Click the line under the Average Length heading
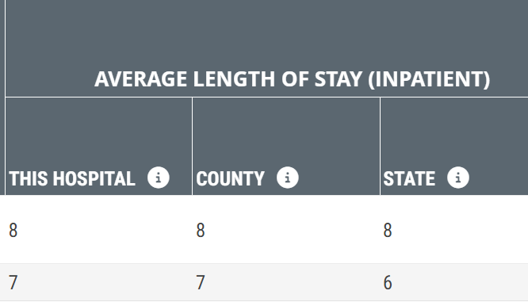Viewport: 528px width, 302px height. (x=266, y=97)
